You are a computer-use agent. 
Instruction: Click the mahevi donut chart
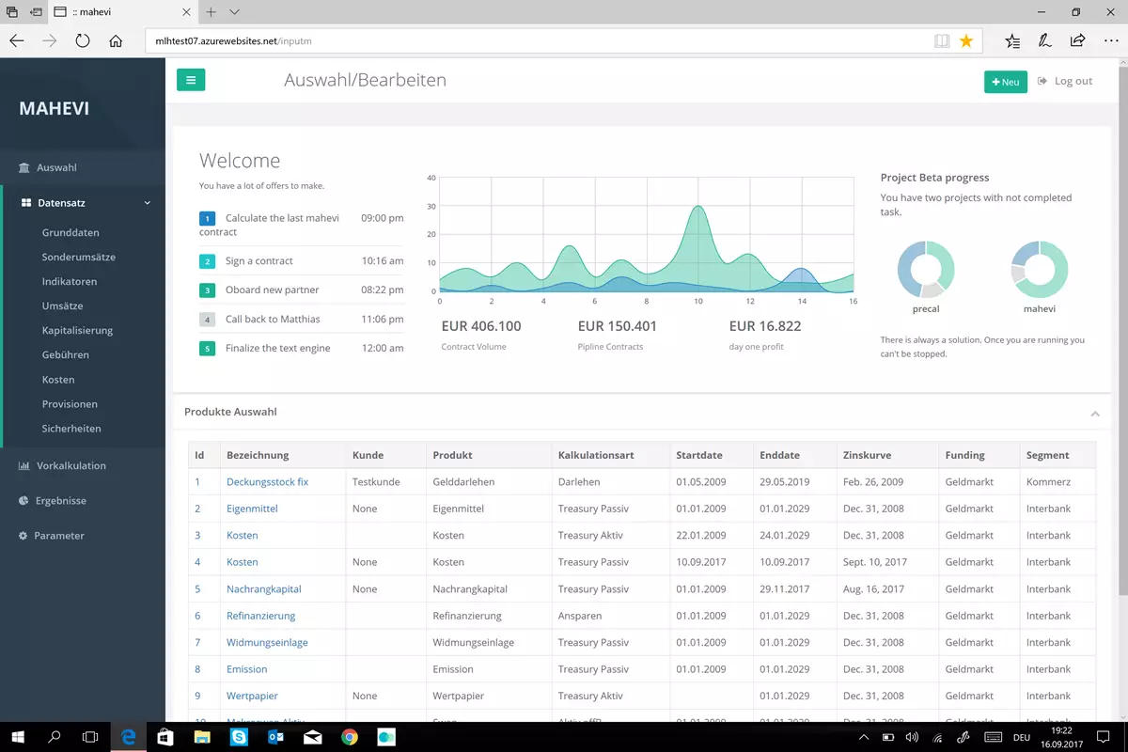point(1039,270)
